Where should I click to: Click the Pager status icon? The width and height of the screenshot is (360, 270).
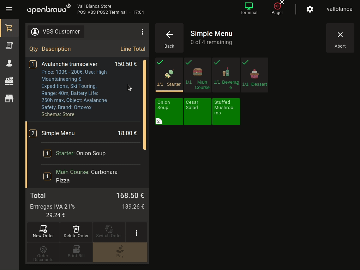click(x=277, y=8)
